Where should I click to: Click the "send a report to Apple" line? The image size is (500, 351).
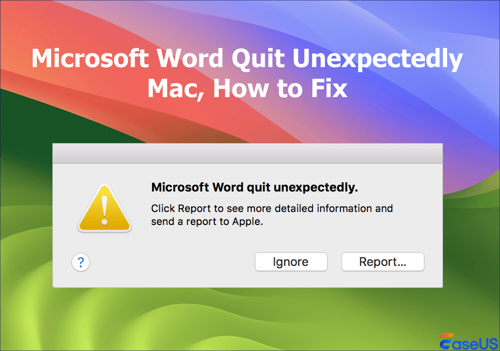coord(205,222)
